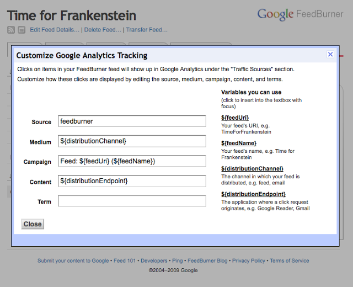Focus the empty Term field
Viewport: 353px width, 287px height.
click(131, 201)
